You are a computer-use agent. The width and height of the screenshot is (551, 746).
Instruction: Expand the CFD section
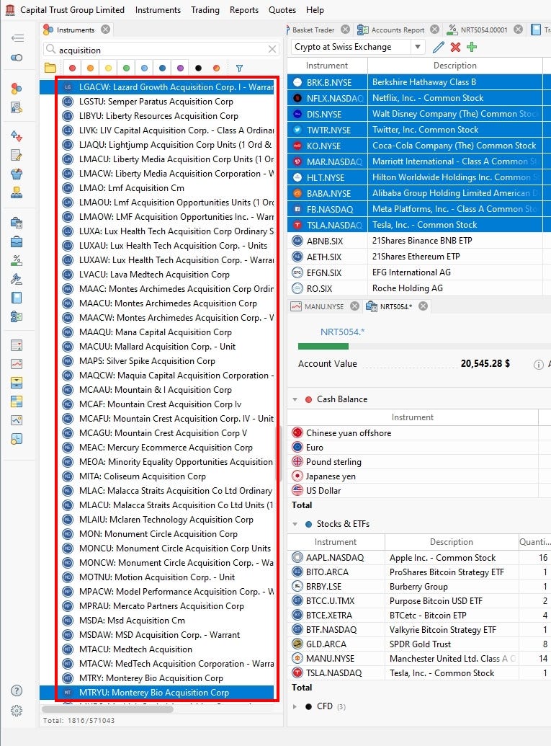[295, 706]
